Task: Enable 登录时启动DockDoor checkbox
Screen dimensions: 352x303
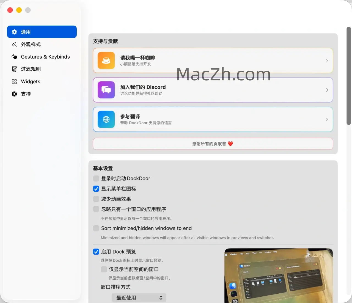Action: [x=96, y=178]
